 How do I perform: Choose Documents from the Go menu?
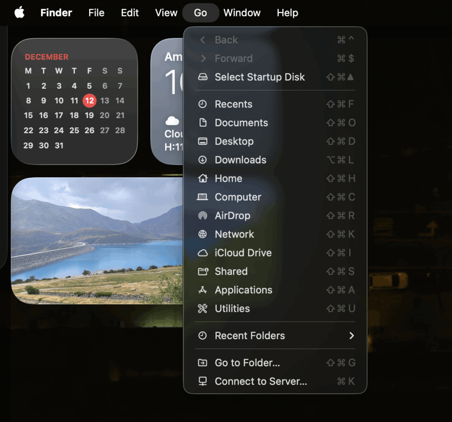[241, 123]
